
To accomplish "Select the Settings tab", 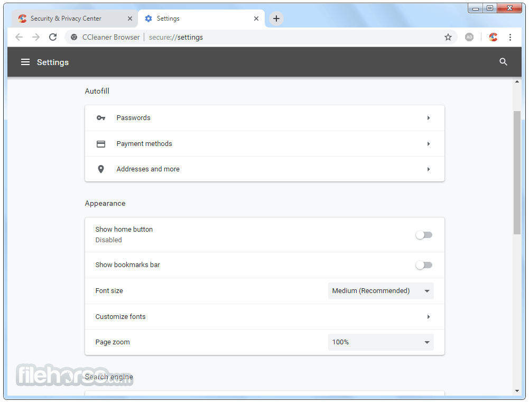I will pyautogui.click(x=201, y=19).
